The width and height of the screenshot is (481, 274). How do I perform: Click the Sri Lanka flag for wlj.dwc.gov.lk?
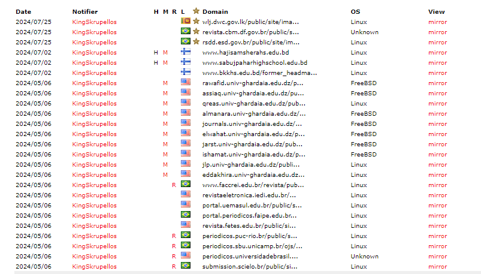coord(185,22)
